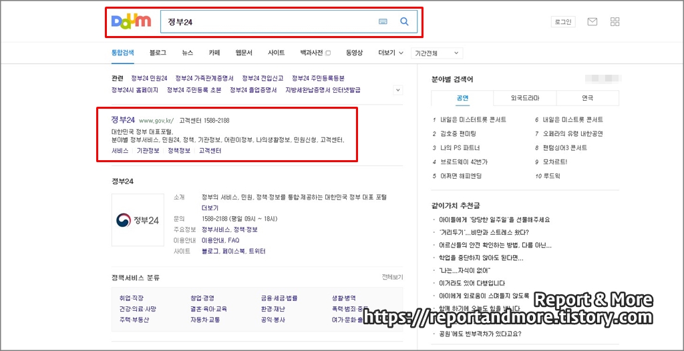Click related search 정부24 민원24

[149, 79]
